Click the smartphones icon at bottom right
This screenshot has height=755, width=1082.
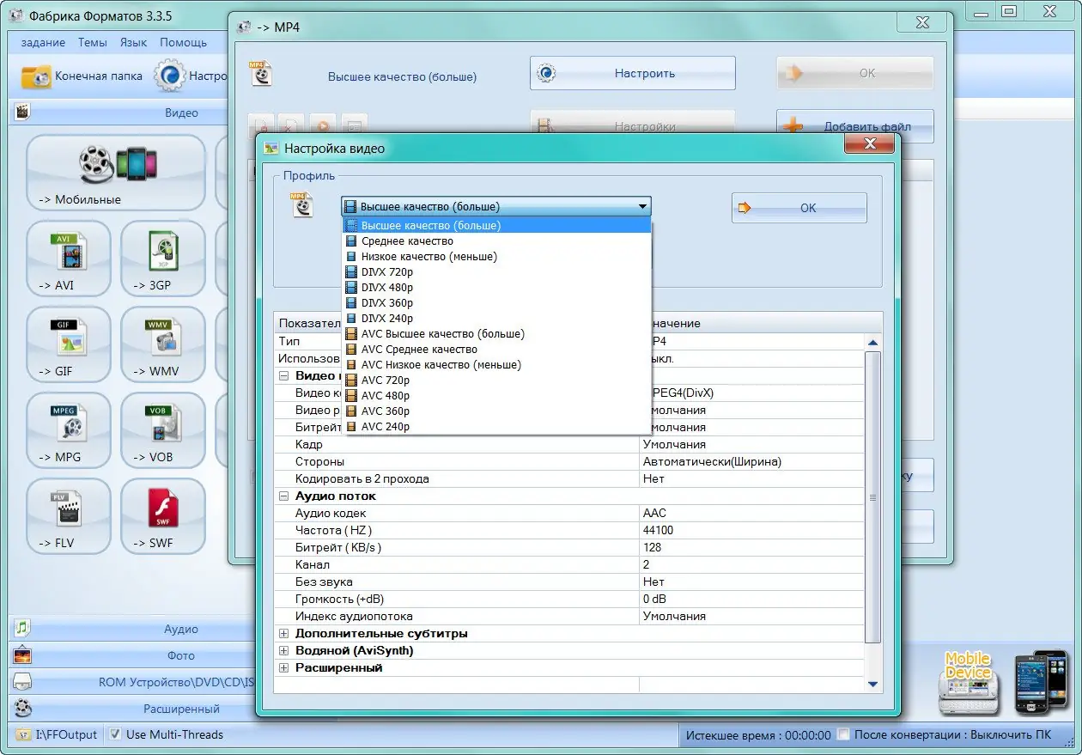(1042, 682)
